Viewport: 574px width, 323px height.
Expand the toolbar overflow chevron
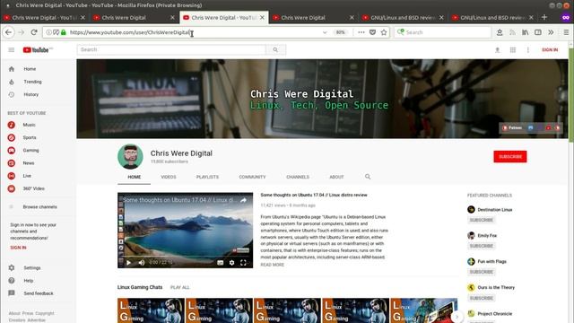click(551, 32)
